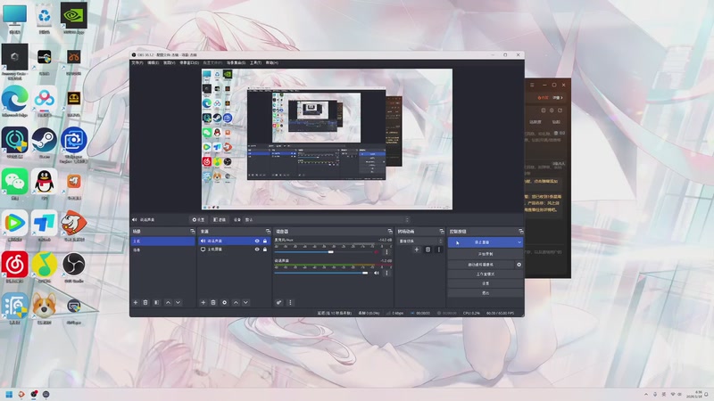
Task: Open Properties button in source toolbar
Action: [x=198, y=219]
